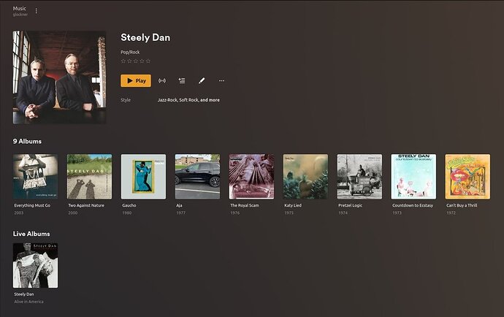Click the Gaucho title text
This screenshot has height=317, width=504.
click(129, 205)
